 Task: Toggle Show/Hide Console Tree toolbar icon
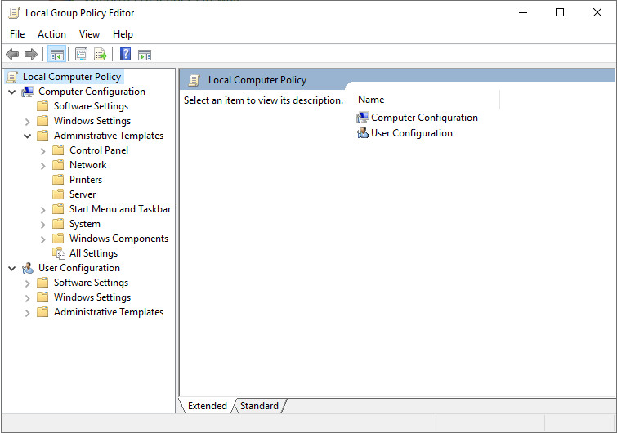56,55
